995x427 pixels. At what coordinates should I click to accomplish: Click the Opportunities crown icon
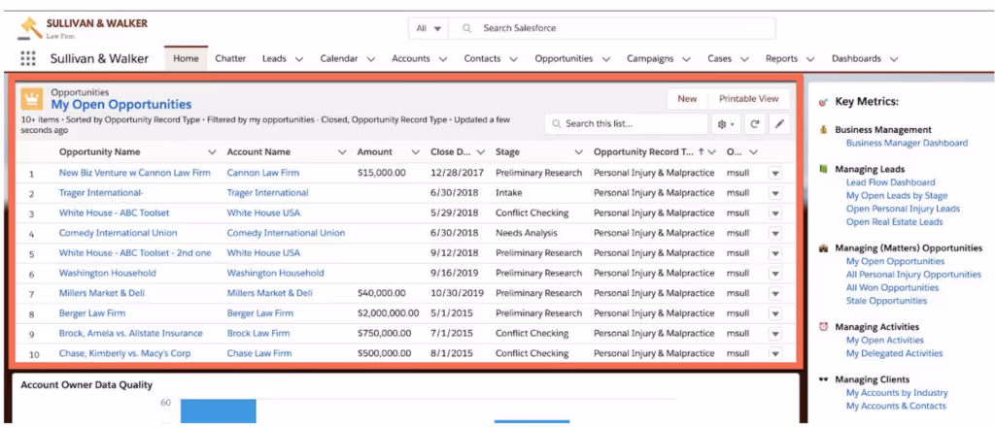(32, 99)
